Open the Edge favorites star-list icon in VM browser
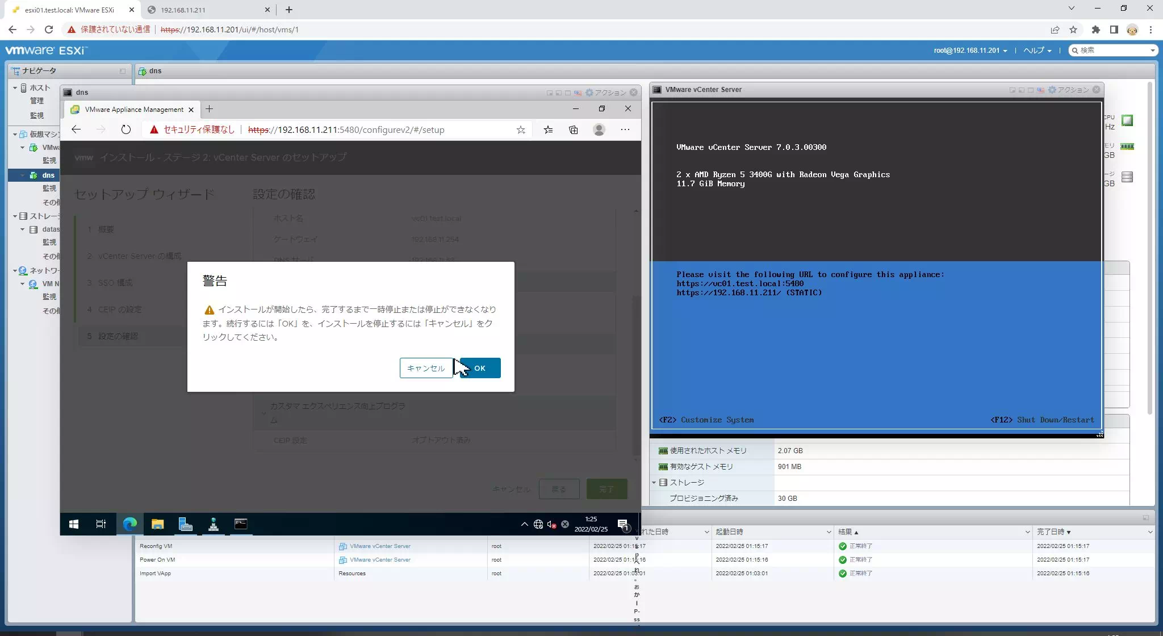This screenshot has height=636, width=1163. click(x=548, y=129)
